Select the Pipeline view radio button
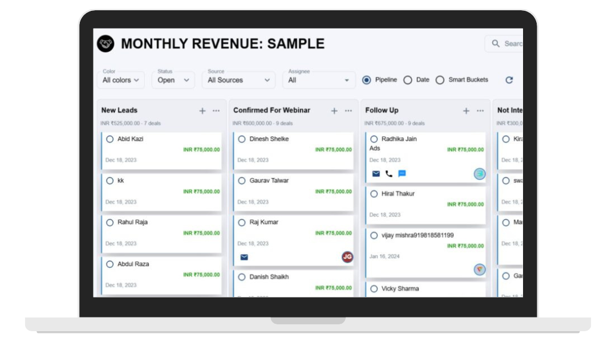This screenshot has height=342, width=616. pos(366,80)
